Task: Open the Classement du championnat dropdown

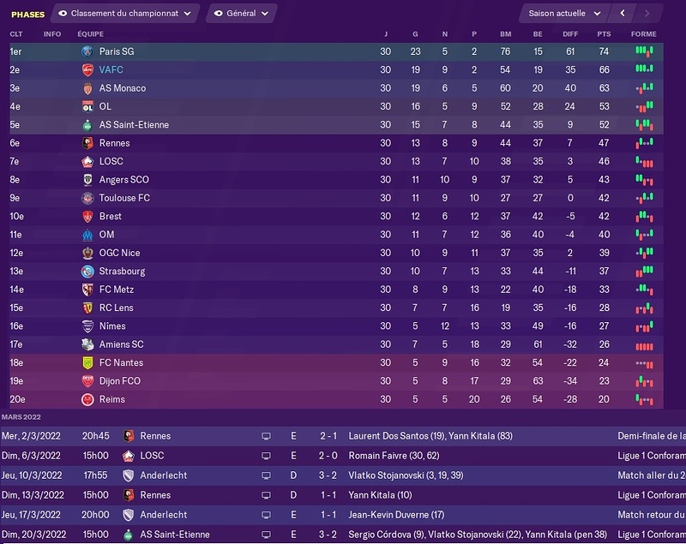Action: click(125, 14)
